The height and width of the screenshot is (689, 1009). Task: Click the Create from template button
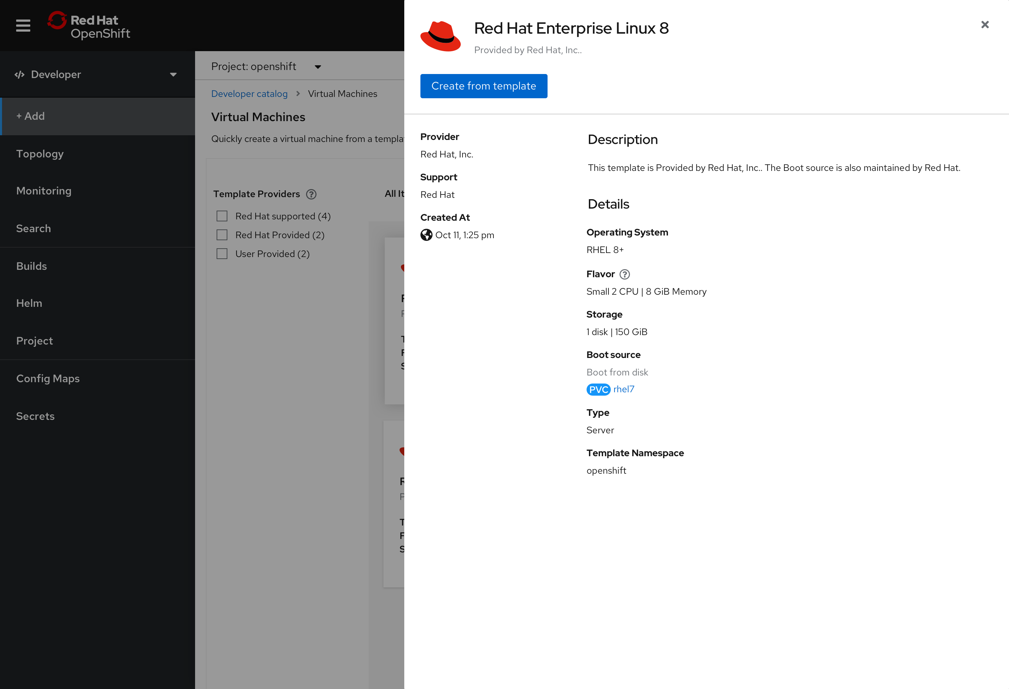484,86
